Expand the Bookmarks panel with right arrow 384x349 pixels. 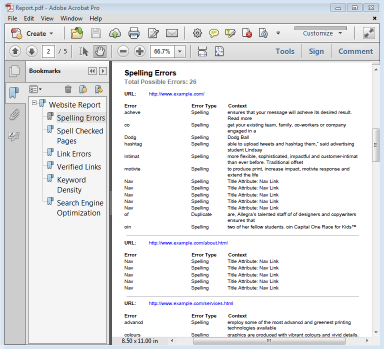click(x=103, y=71)
